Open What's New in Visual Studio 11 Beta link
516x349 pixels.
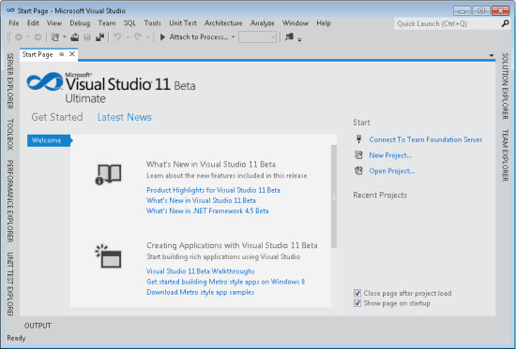point(201,200)
